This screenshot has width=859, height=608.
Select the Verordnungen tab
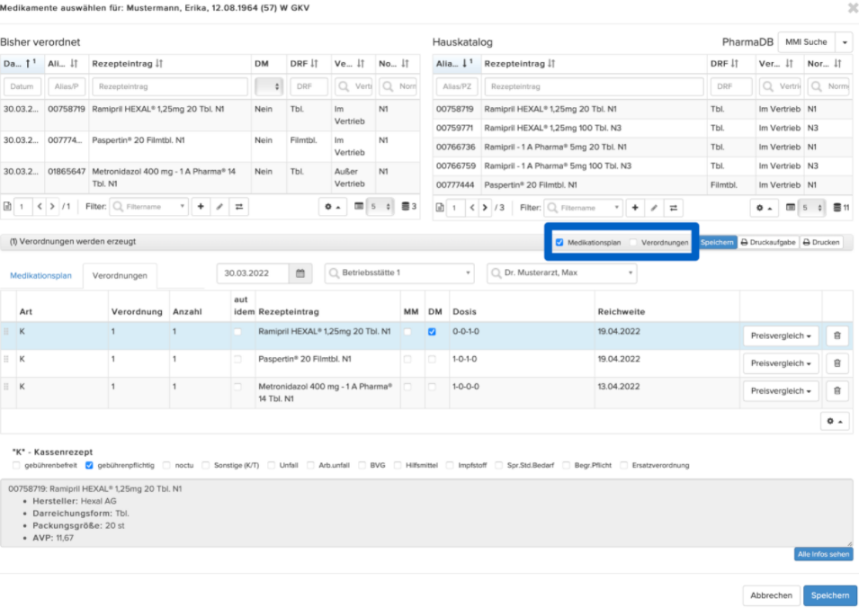[120, 275]
